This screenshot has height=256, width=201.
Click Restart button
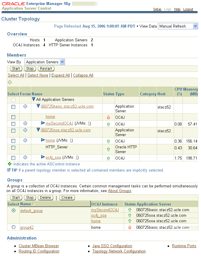(46, 69)
